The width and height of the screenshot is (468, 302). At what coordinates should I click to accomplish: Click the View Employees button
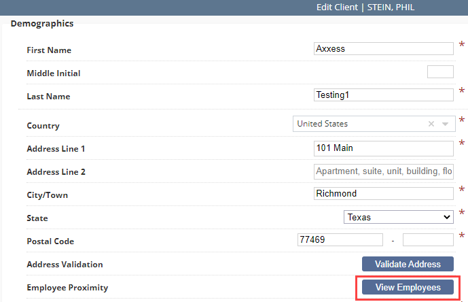[x=408, y=287]
